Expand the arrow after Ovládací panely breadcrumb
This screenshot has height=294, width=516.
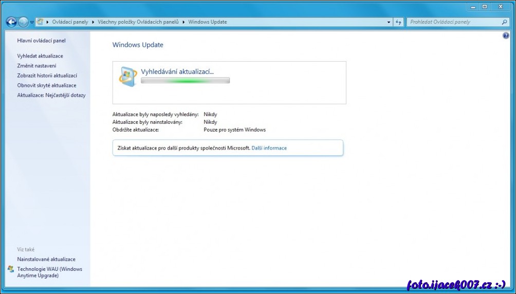click(x=93, y=22)
